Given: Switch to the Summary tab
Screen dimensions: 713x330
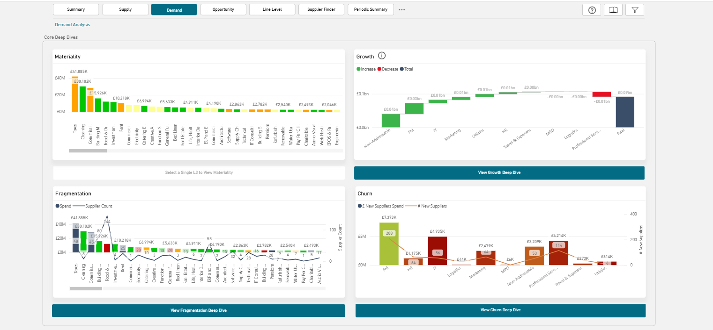Looking at the screenshot, I should click(76, 9).
